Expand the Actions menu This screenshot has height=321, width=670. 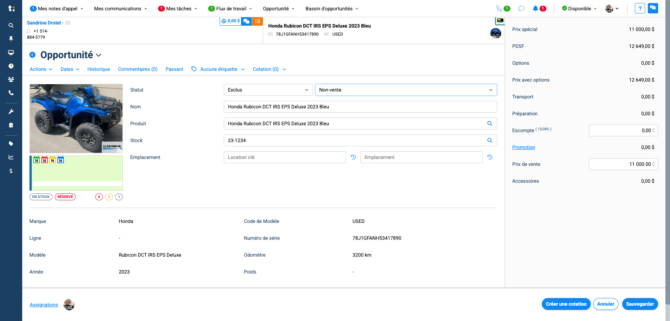click(x=41, y=69)
